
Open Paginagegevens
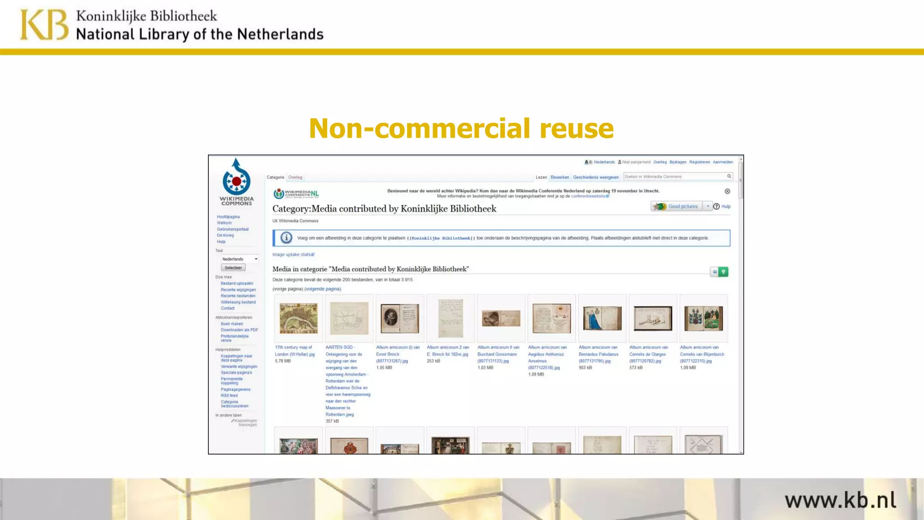[236, 390]
